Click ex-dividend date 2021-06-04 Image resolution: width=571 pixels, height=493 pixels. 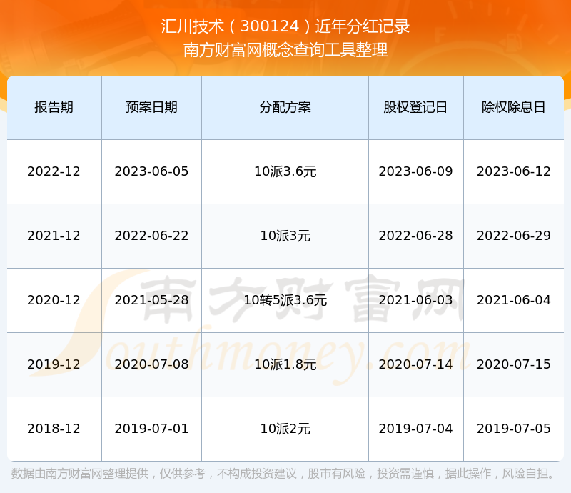(513, 300)
